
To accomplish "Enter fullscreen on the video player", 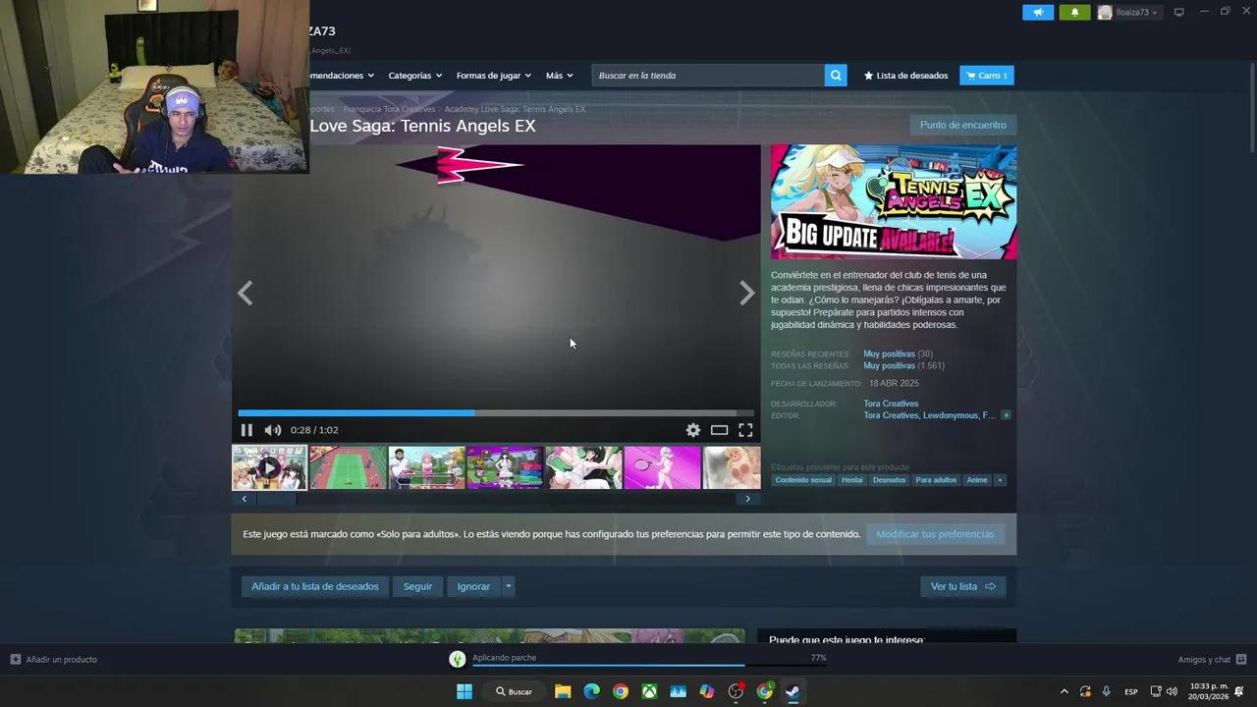I will click(x=745, y=430).
